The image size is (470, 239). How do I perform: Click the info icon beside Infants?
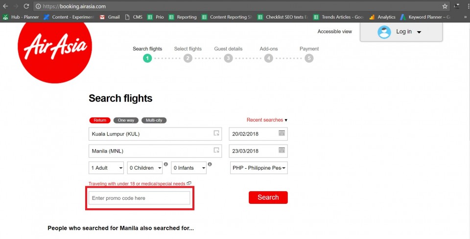(x=210, y=164)
